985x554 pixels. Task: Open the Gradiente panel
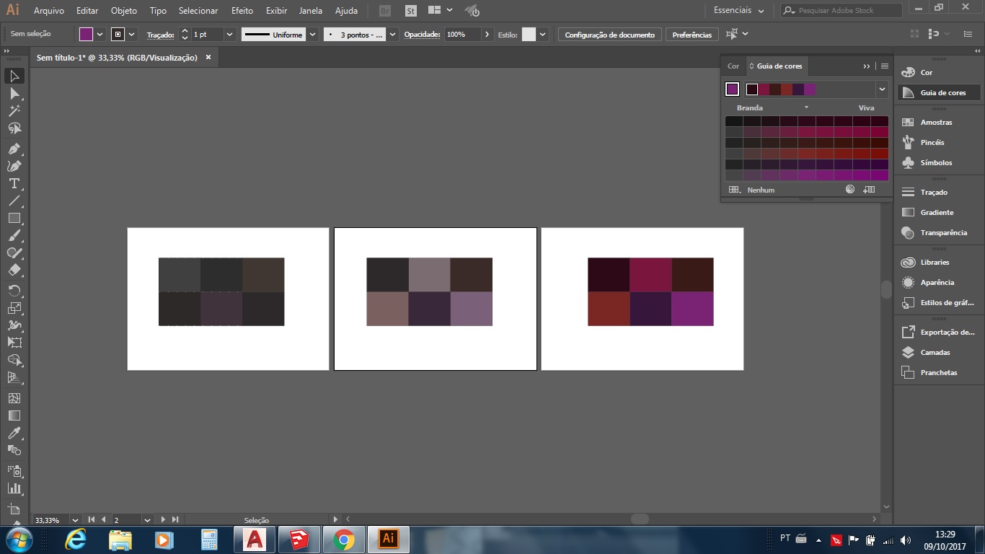[937, 213]
